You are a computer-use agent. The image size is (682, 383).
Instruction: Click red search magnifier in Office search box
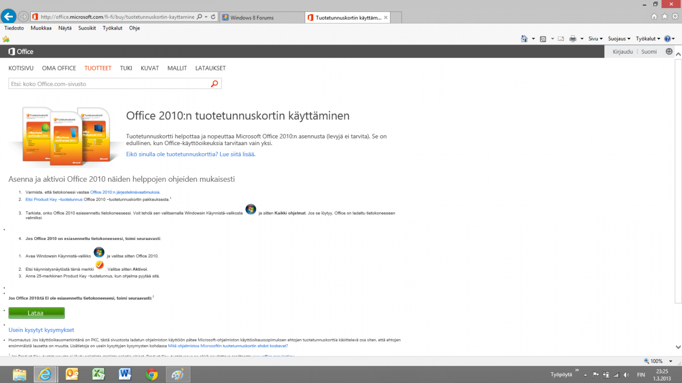(215, 84)
